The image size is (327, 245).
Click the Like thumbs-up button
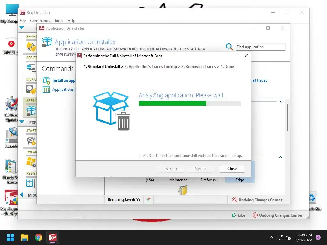click(238, 215)
